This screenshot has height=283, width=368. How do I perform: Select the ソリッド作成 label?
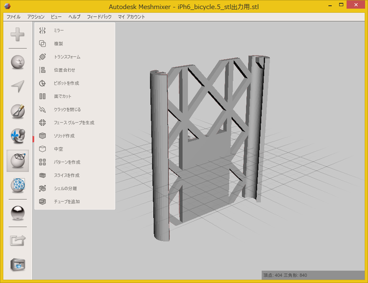64,136
